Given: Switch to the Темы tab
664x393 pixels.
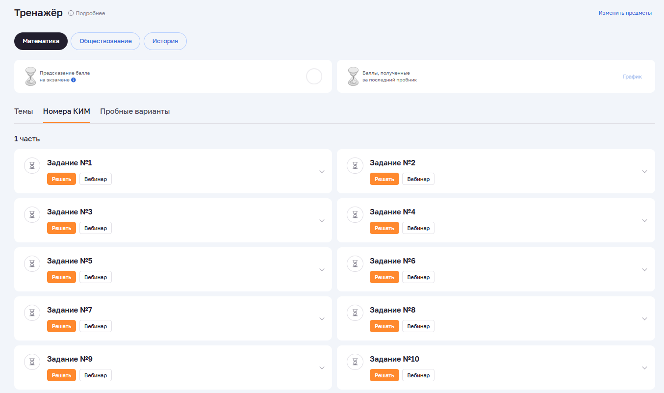Looking at the screenshot, I should click(x=24, y=111).
